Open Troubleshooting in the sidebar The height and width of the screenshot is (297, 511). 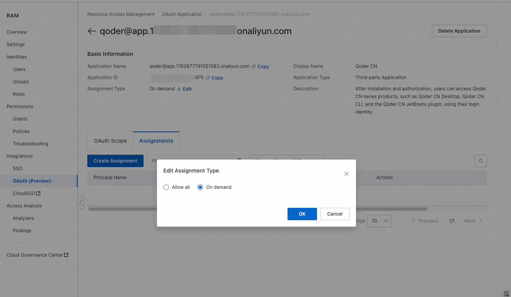click(31, 144)
